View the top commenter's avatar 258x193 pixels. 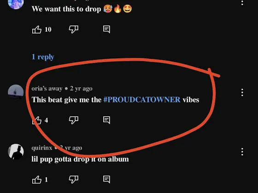(16, 4)
